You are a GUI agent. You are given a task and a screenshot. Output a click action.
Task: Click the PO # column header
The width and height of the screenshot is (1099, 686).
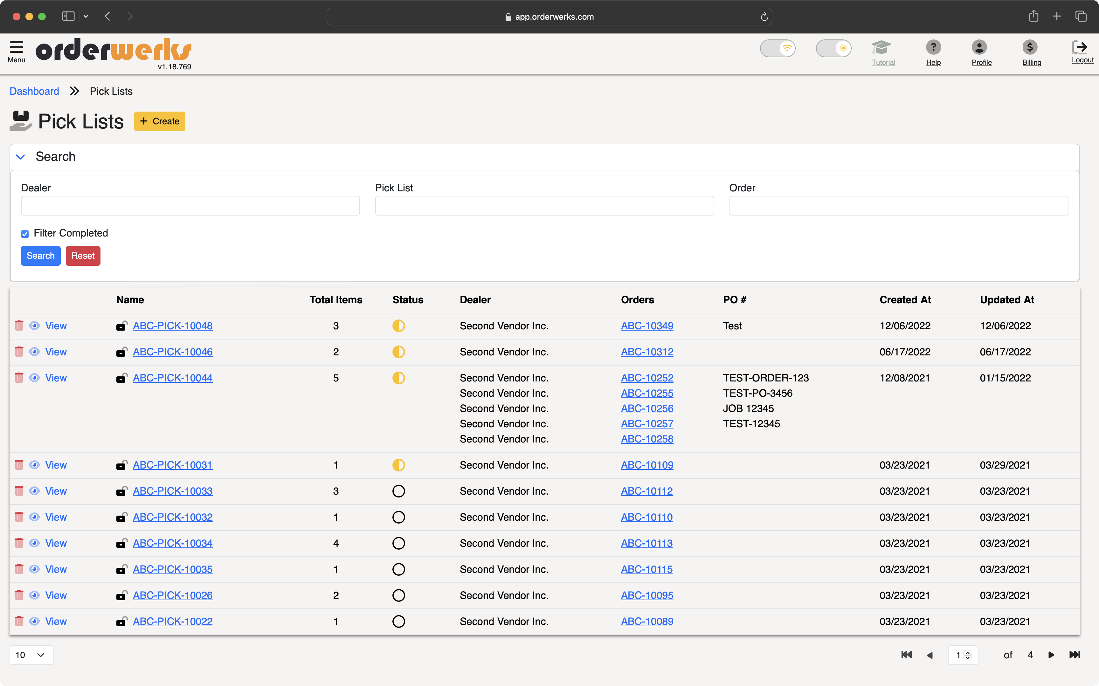tap(734, 300)
